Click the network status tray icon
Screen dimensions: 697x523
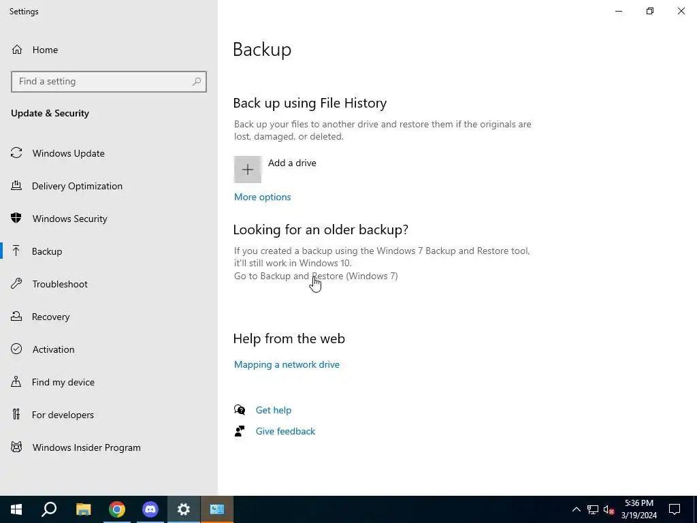pyautogui.click(x=593, y=509)
